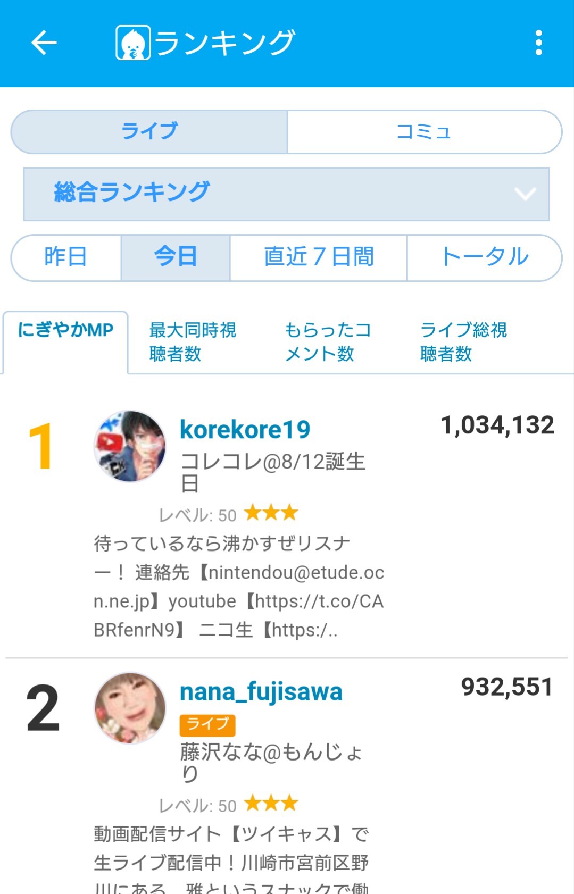Tap the back arrow icon
Viewport: 574px width, 894px height.
44,43
